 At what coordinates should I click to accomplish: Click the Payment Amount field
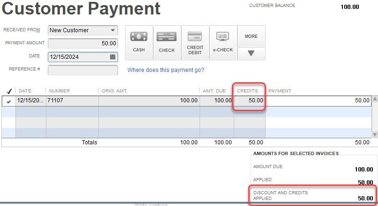click(82, 43)
